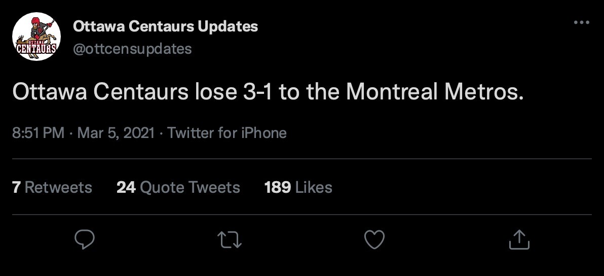Screen dimensions: 604x276
Task: View the 7 Retweets list
Action: [52, 187]
